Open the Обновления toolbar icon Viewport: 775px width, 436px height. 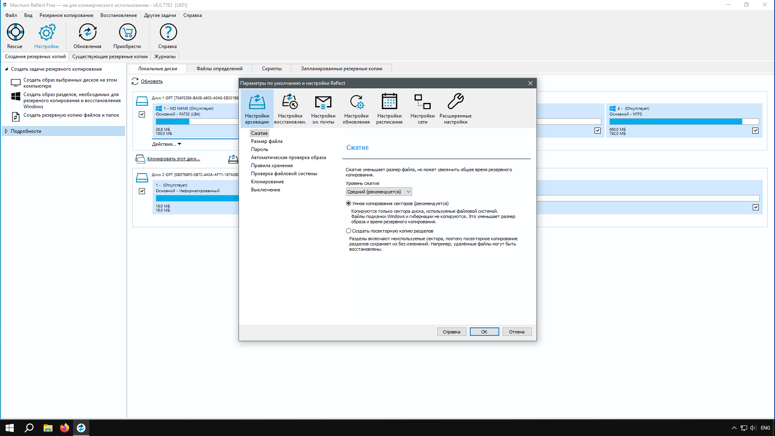87,32
